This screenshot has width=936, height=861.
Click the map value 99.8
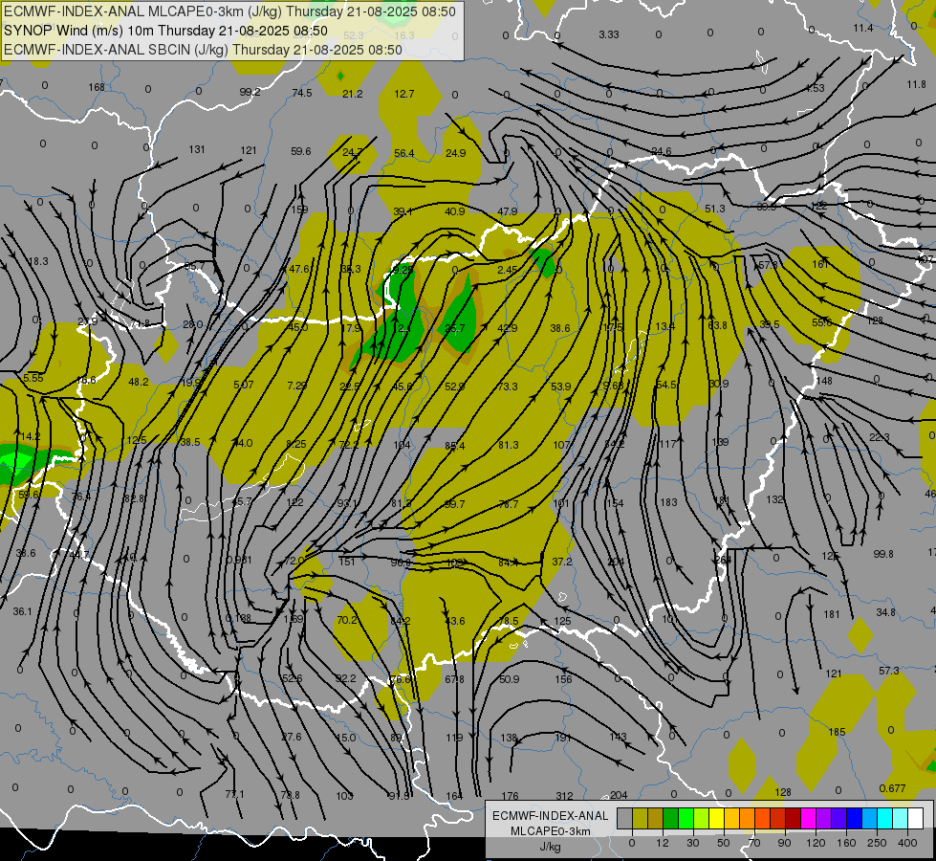click(x=883, y=554)
